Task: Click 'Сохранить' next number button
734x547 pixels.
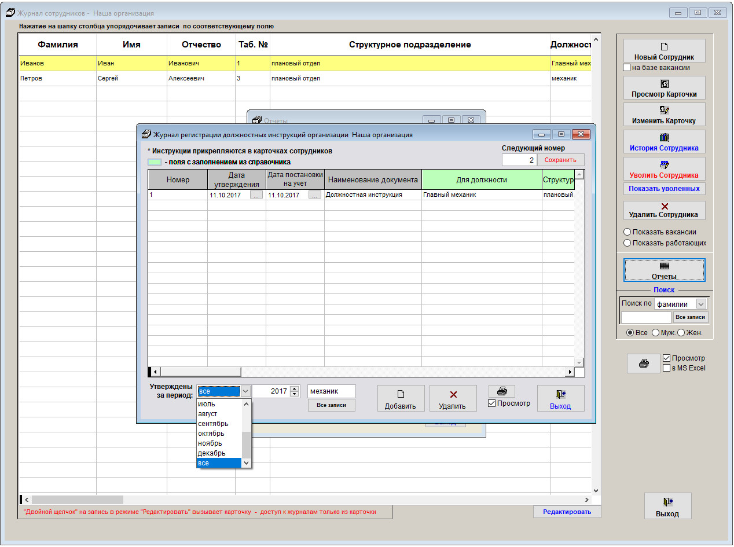Action: click(x=560, y=160)
